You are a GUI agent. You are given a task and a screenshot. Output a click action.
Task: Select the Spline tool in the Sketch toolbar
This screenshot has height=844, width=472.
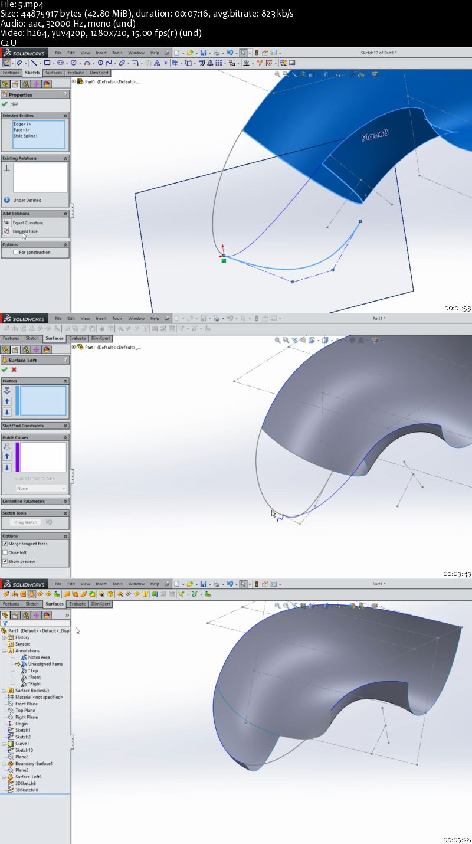(109, 63)
